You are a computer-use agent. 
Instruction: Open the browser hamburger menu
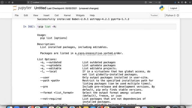pyautogui.click(x=190, y=2)
